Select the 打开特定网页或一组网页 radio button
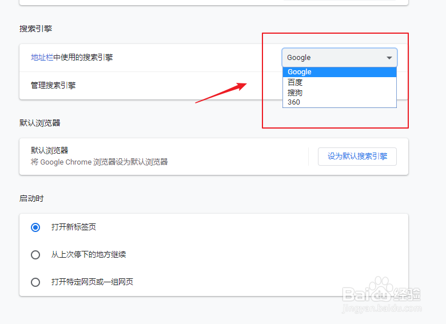The image size is (446, 324). click(x=35, y=282)
